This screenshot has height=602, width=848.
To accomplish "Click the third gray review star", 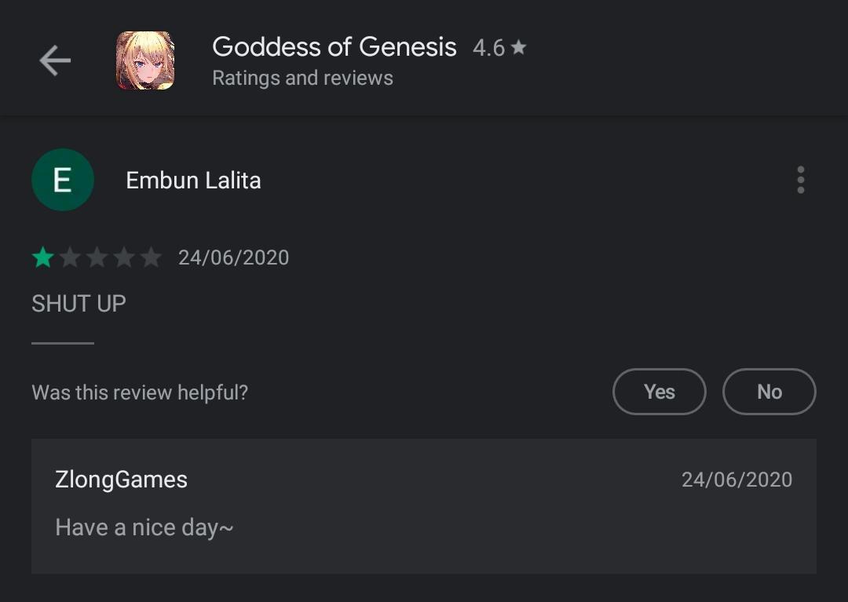I will (x=97, y=257).
